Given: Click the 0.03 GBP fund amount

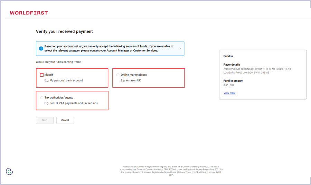Looking at the screenshot, I should click(229, 85).
